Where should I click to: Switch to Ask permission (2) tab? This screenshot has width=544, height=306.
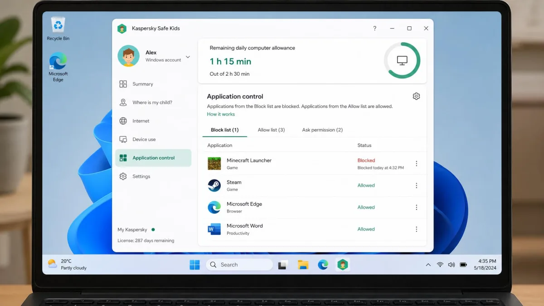tap(322, 130)
